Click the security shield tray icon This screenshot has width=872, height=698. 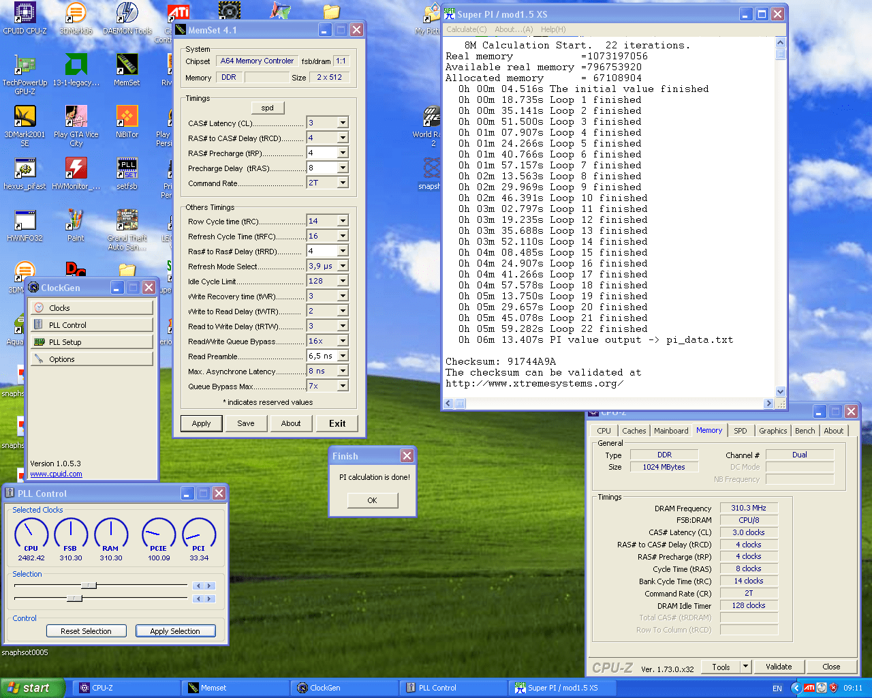pyautogui.click(x=832, y=688)
